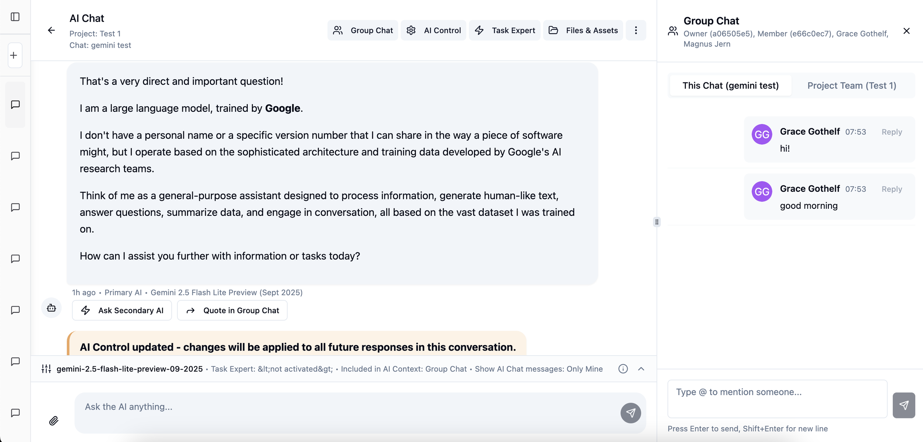Click the info icon in the status bar
The height and width of the screenshot is (442, 923).
(x=623, y=369)
